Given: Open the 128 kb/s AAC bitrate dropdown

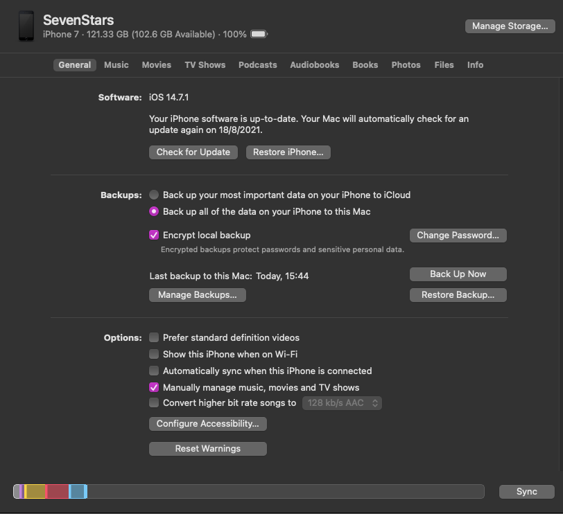Looking at the screenshot, I should 342,402.
